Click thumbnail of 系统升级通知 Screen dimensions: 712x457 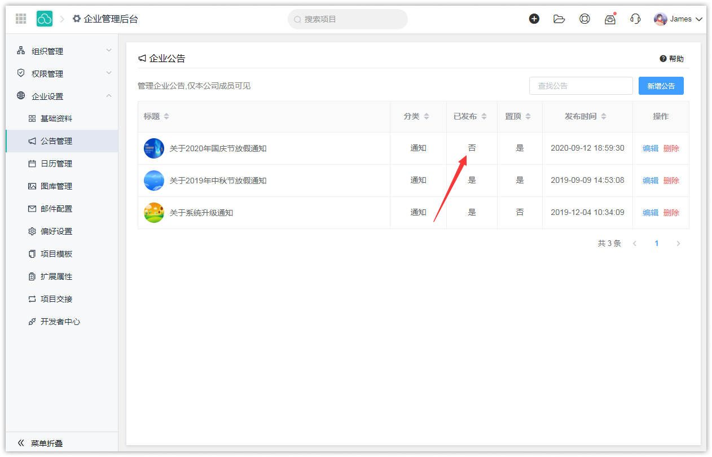154,213
